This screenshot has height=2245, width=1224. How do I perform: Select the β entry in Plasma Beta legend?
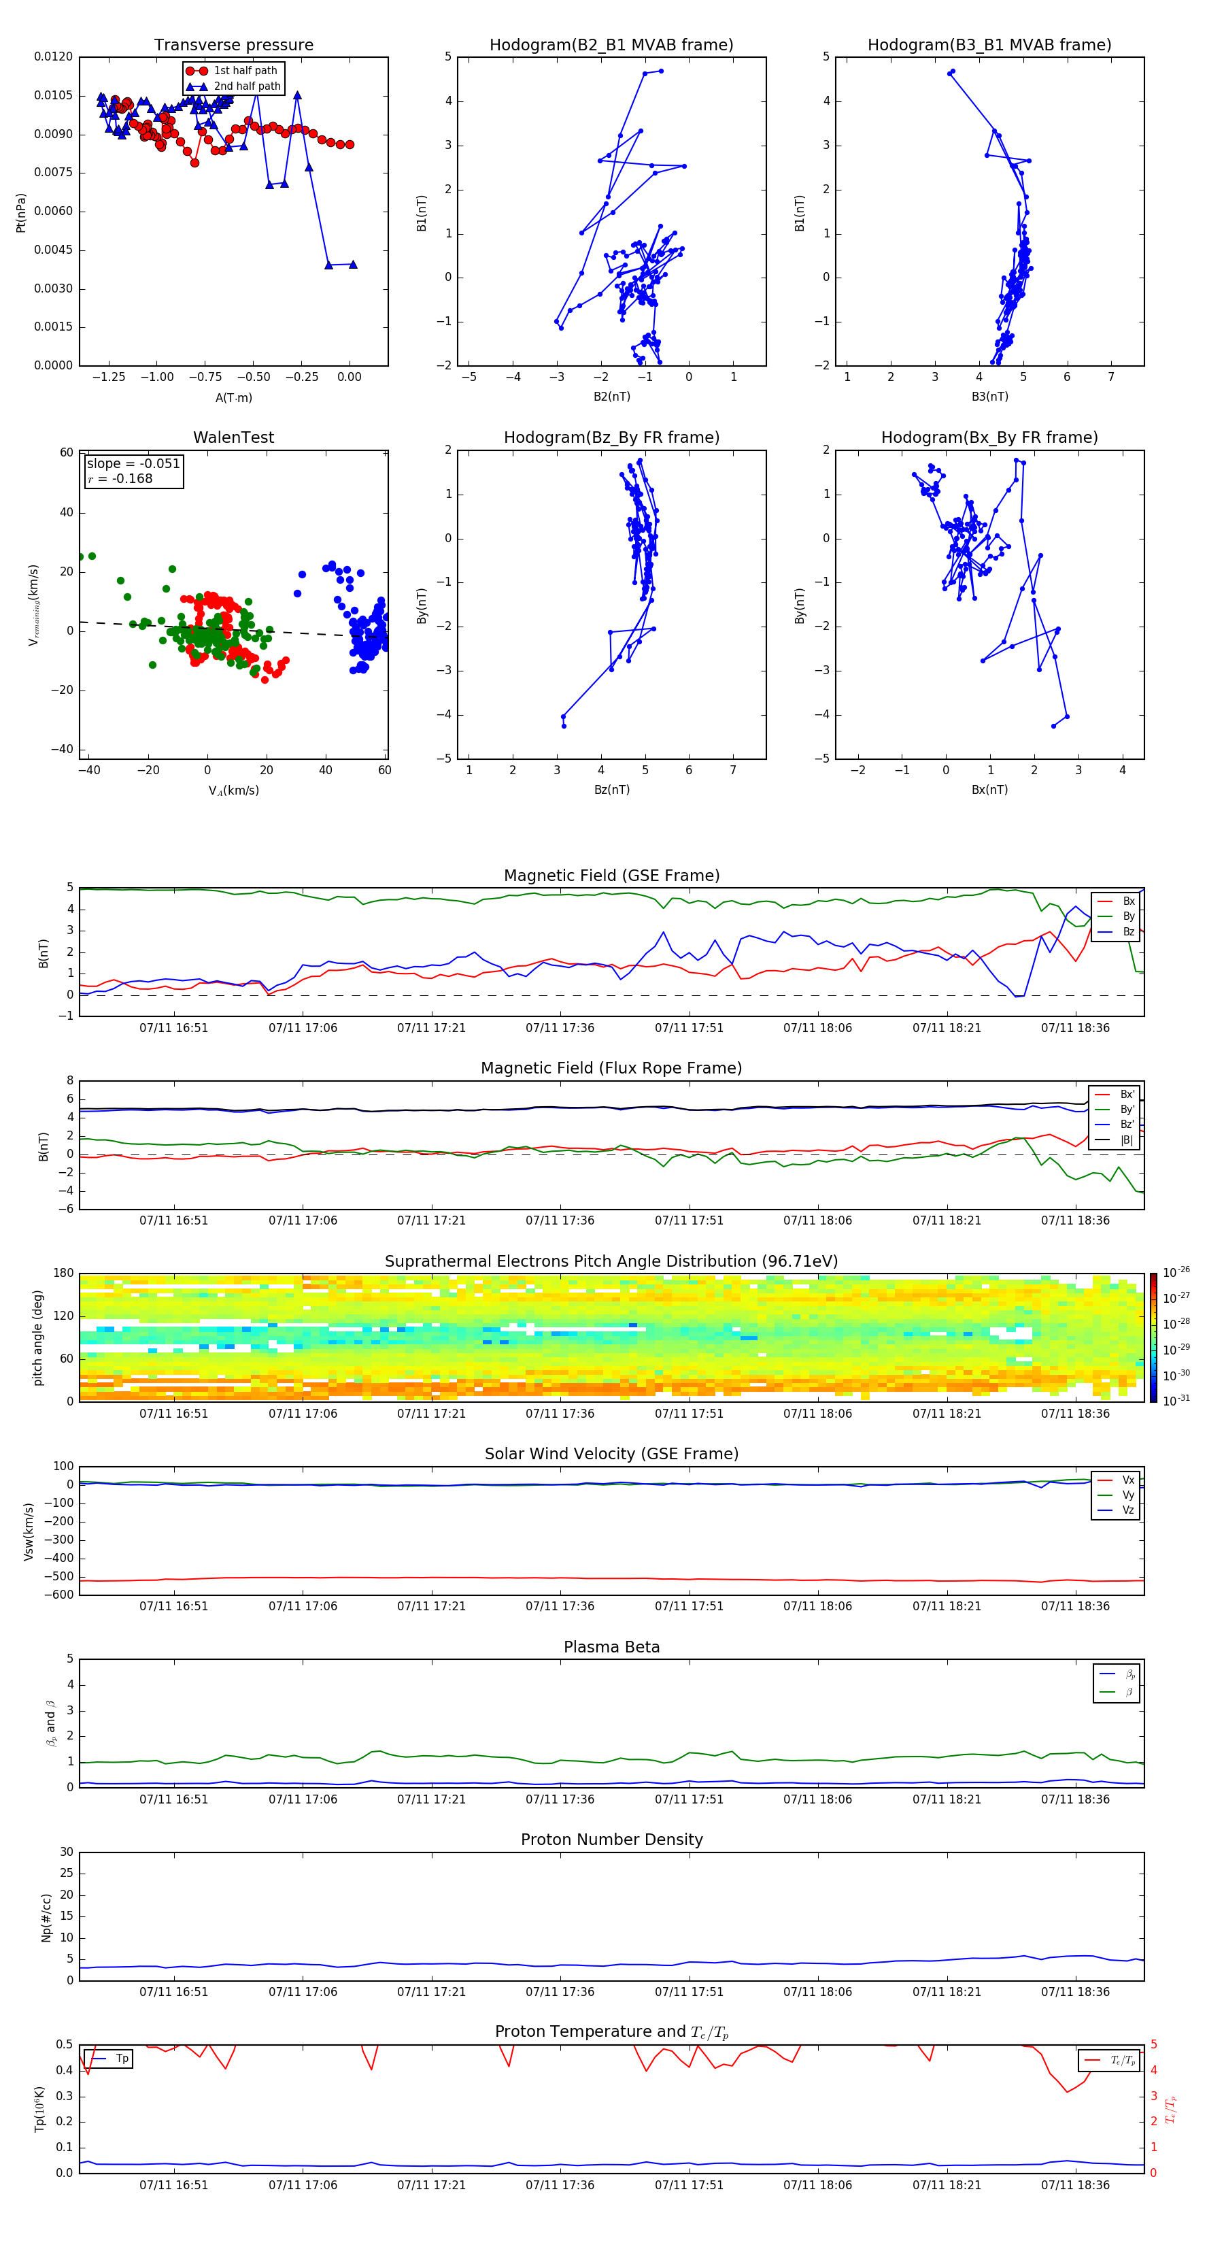point(1118,1692)
